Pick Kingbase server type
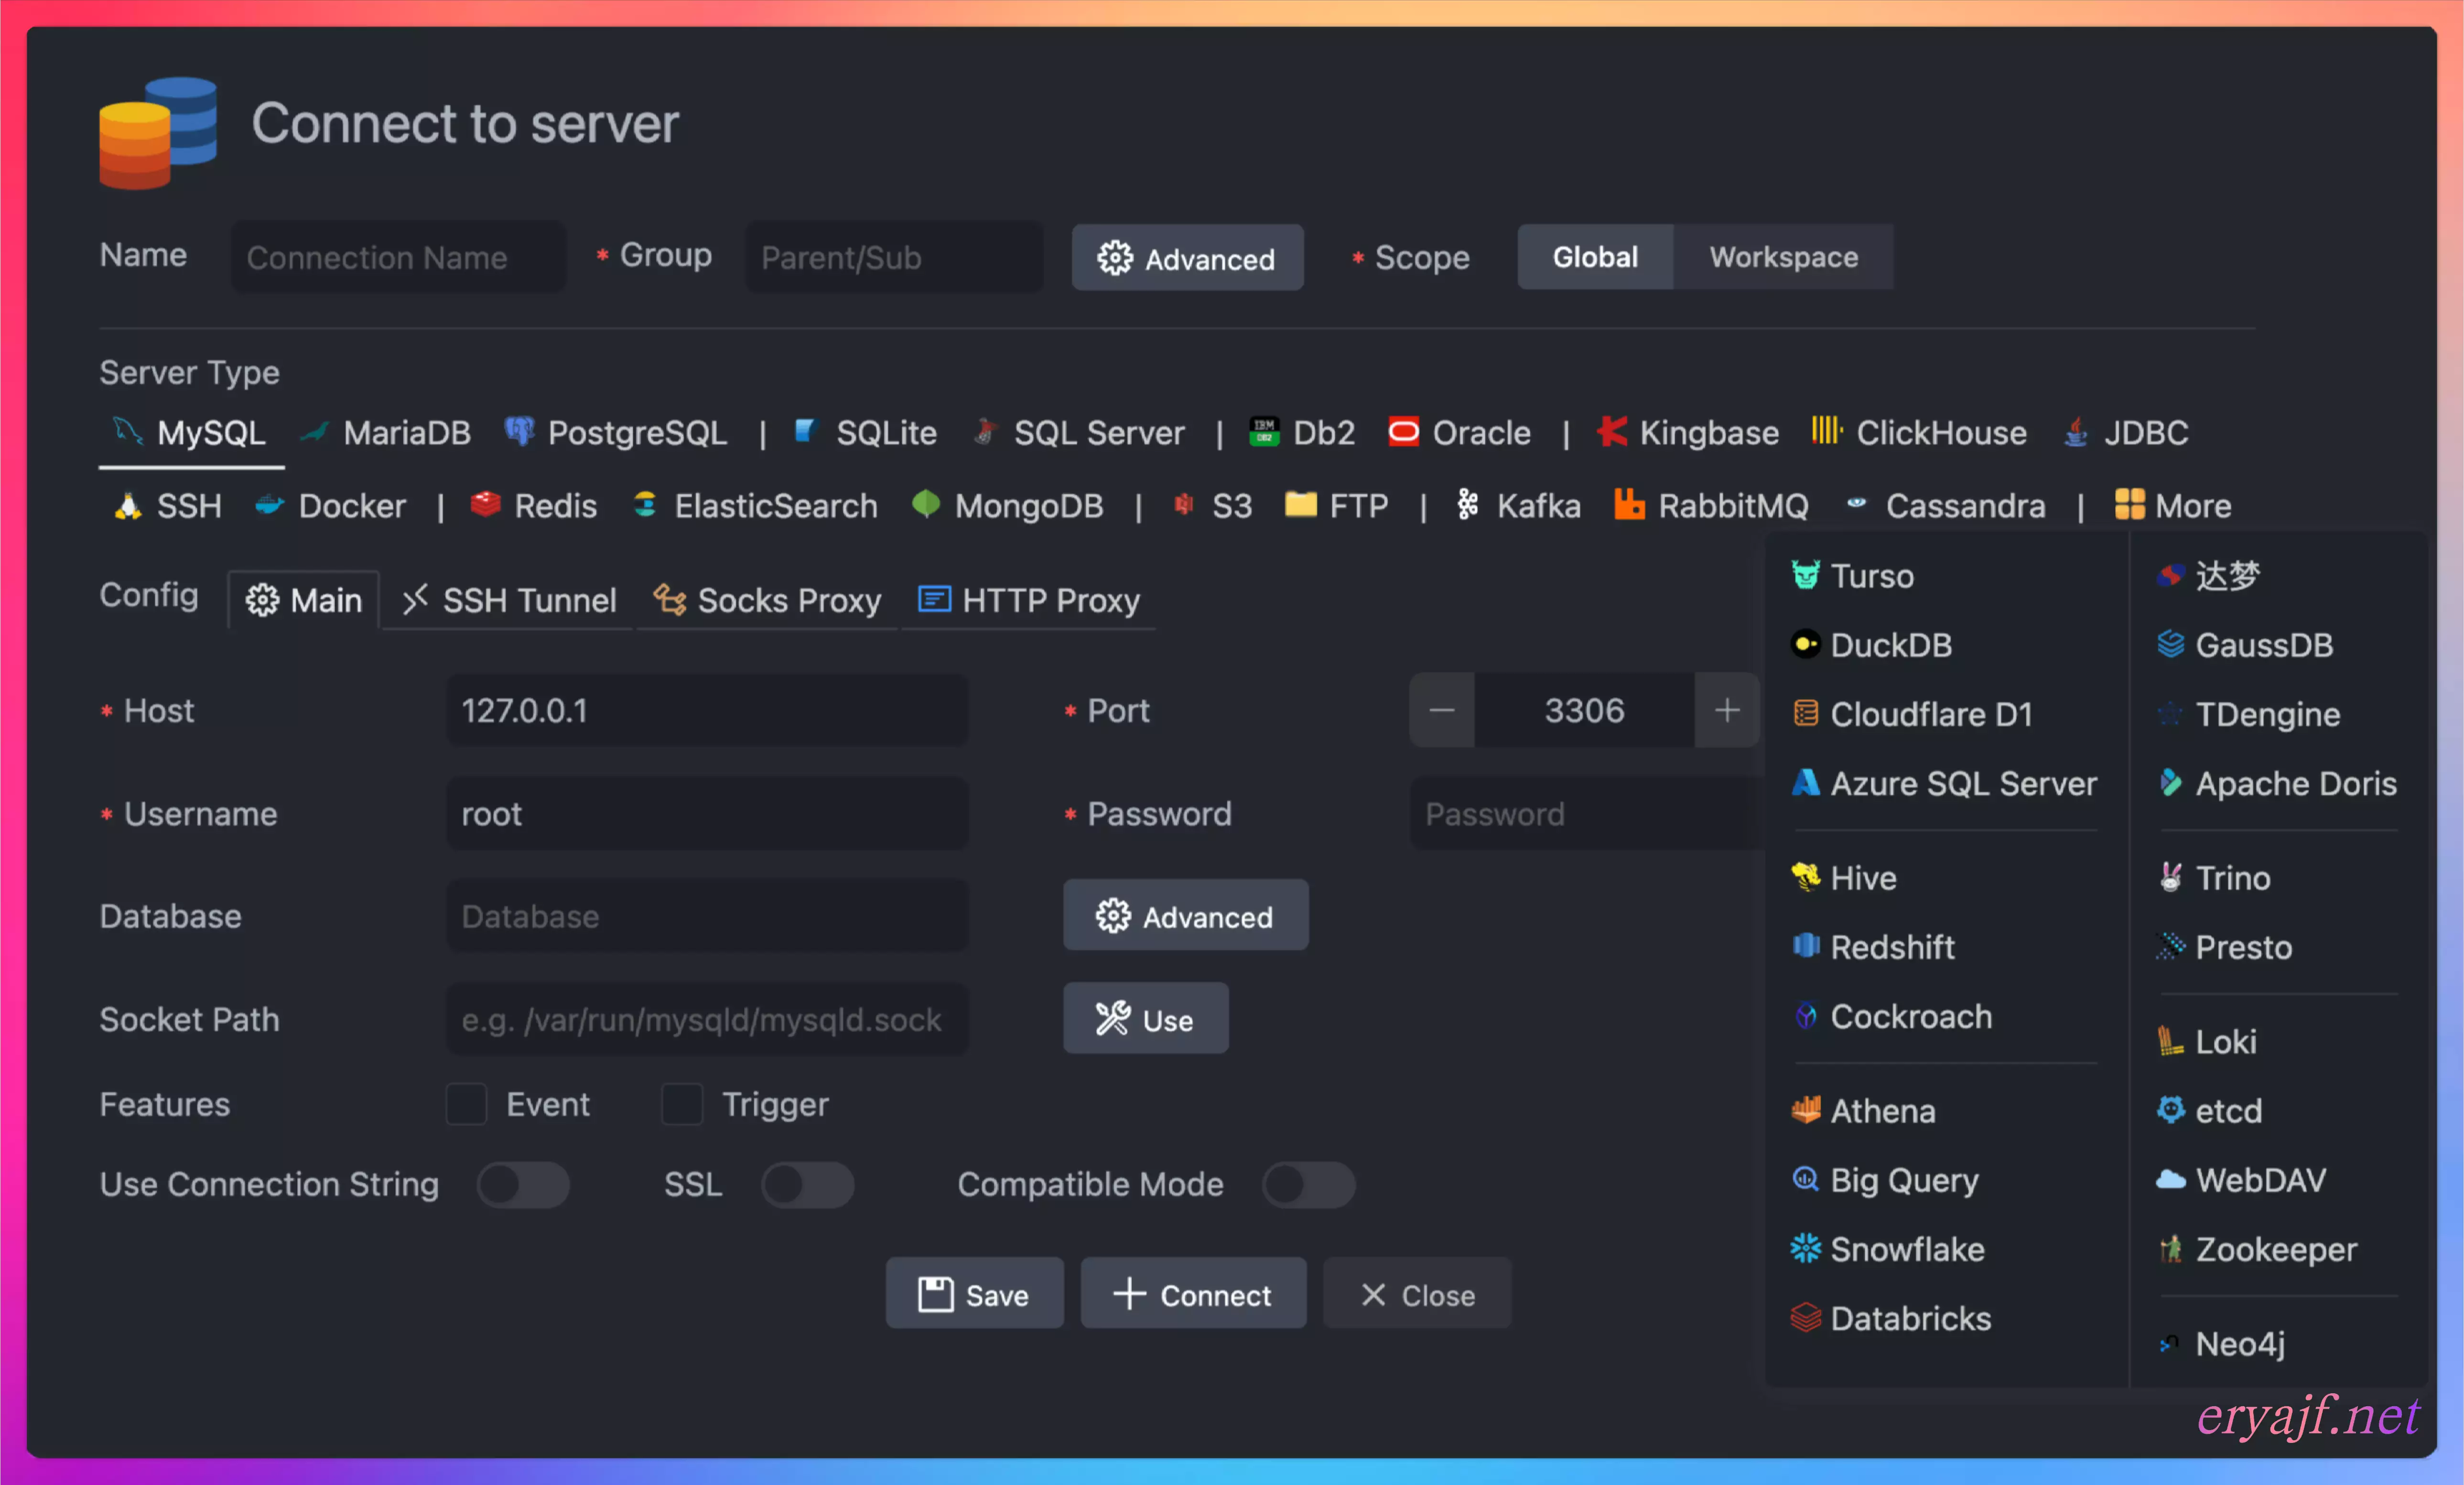Screen dimensions: 2464x1485 pos(1688,433)
